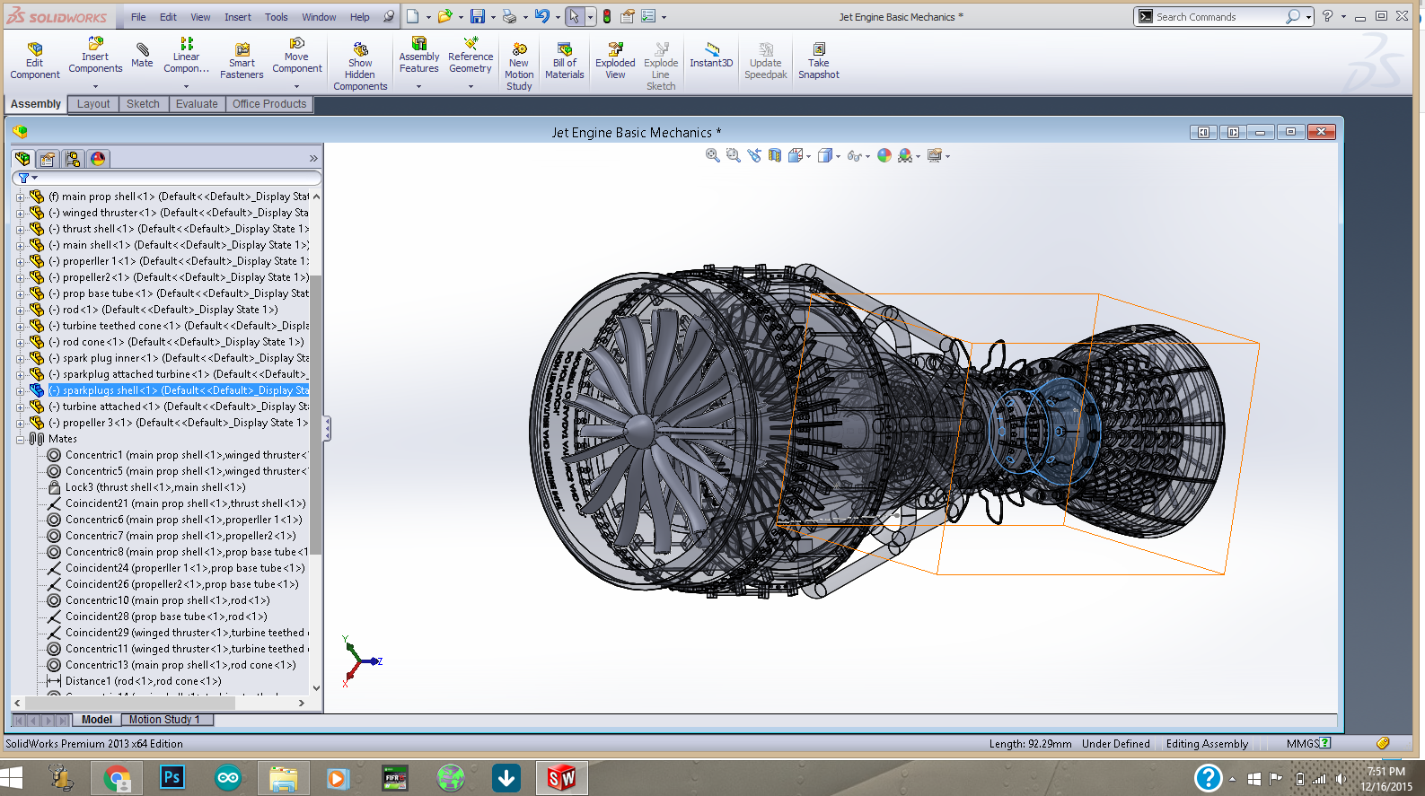Screen dimensions: 1425x796
Task: Select Concentric1 mate in the tree
Action: [x=93, y=455]
